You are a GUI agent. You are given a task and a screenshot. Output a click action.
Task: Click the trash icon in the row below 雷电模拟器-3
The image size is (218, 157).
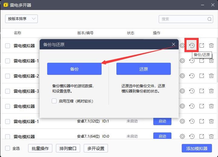pos(211,106)
